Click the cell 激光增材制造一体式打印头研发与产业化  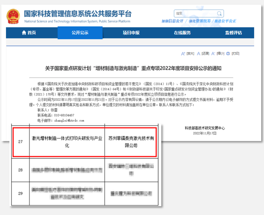tap(67, 142)
